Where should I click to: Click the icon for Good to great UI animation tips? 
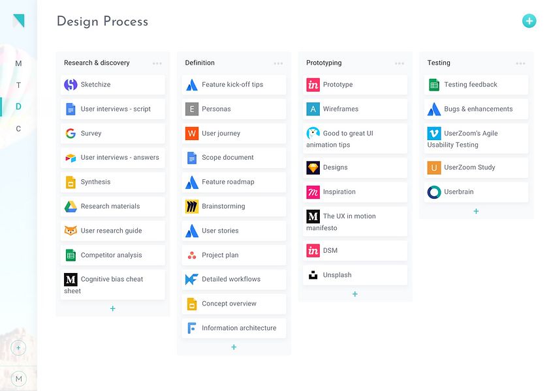click(x=313, y=134)
